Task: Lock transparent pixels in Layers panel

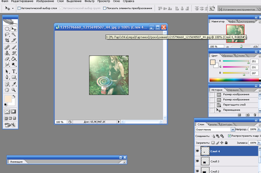Action: click(213, 142)
